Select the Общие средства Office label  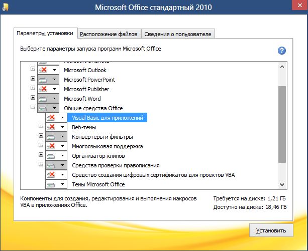[93, 108]
